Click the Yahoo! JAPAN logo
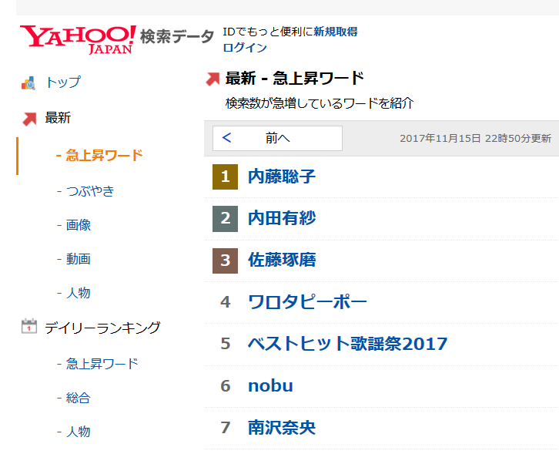The image size is (559, 454). point(78,39)
